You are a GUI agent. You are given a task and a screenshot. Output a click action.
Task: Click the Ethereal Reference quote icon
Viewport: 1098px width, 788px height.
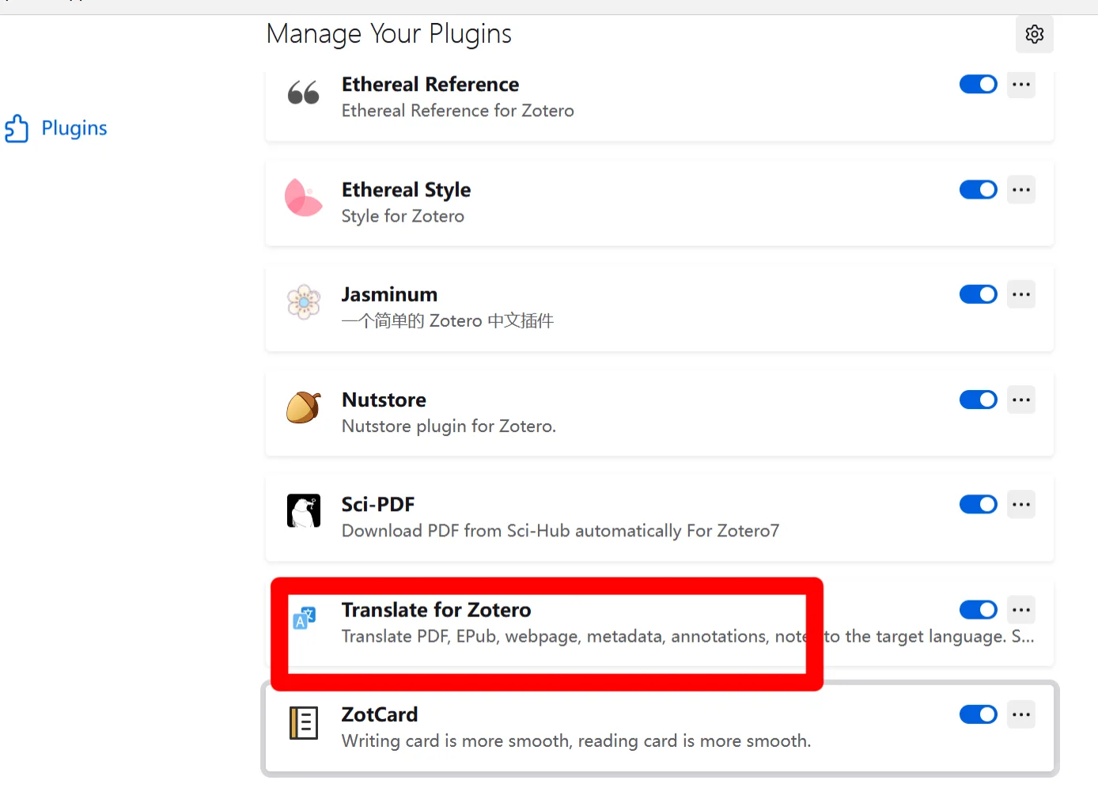click(304, 93)
